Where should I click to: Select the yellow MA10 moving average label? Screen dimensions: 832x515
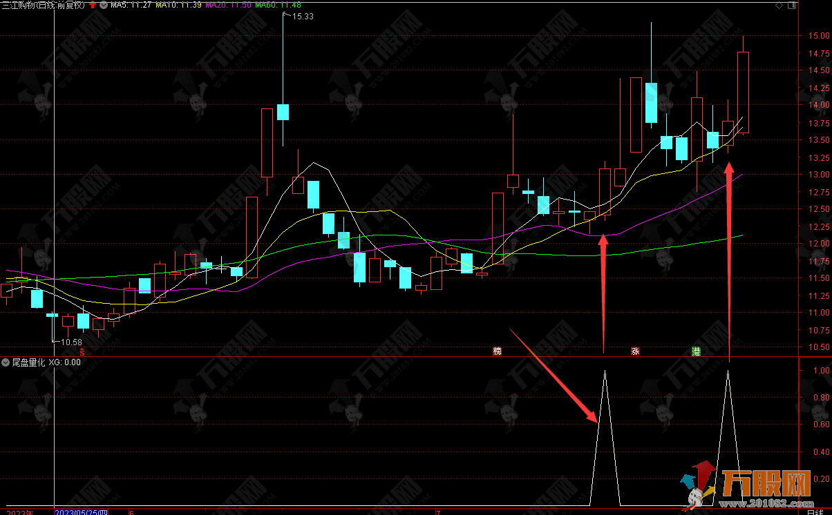tap(178, 6)
